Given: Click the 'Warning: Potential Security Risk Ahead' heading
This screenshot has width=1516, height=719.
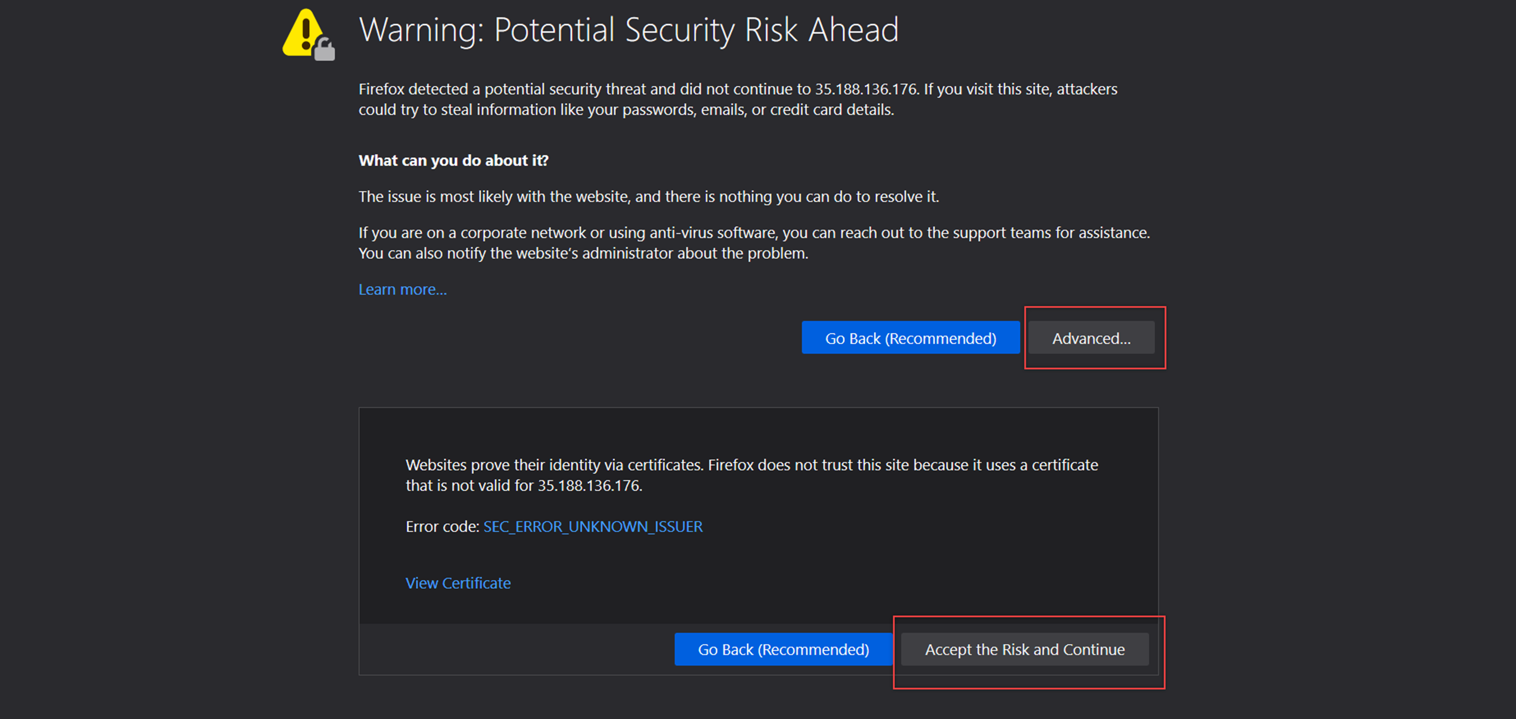Looking at the screenshot, I should point(628,30).
